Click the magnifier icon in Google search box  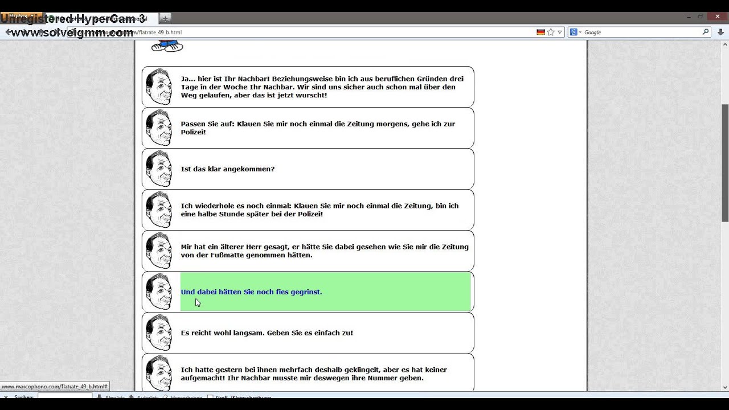[x=706, y=32]
